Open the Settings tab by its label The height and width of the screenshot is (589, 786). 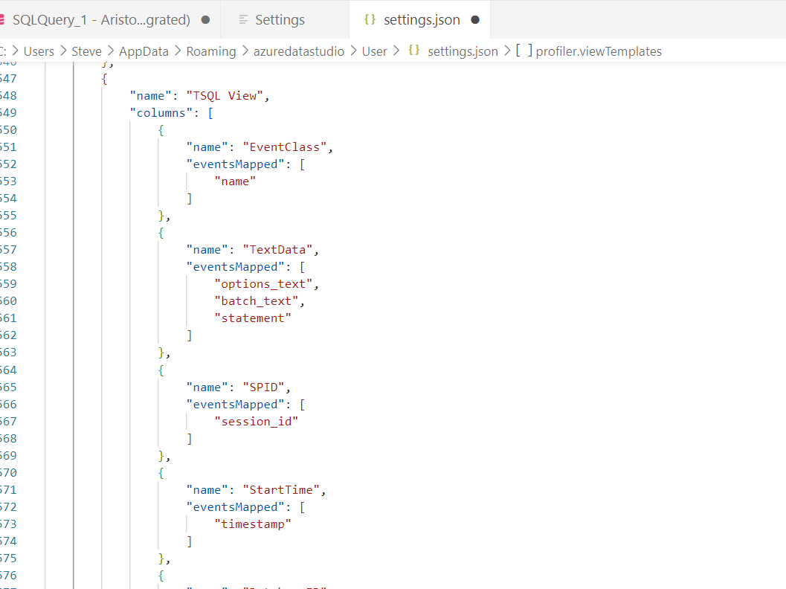point(280,20)
